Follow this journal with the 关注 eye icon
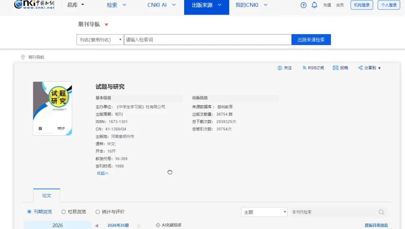 (280, 68)
